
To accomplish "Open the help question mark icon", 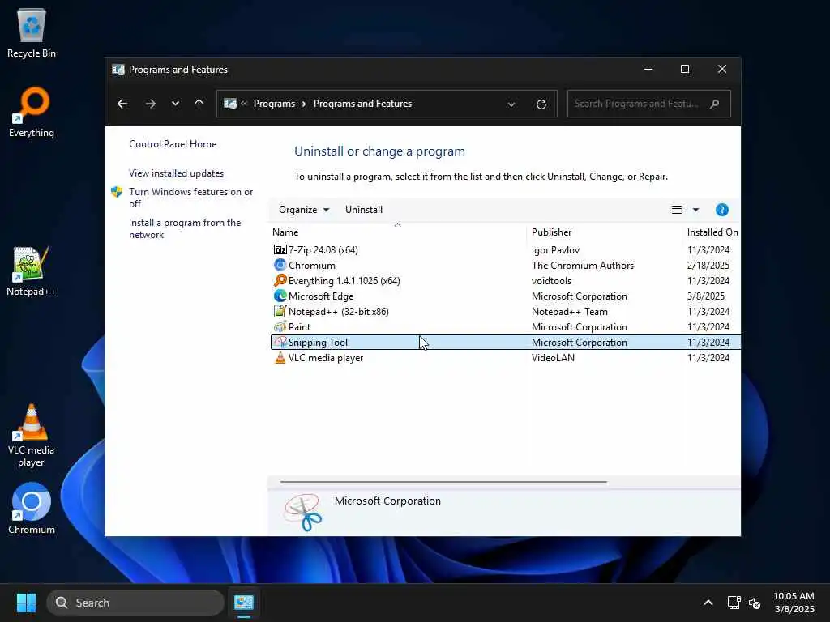I will pyautogui.click(x=721, y=210).
